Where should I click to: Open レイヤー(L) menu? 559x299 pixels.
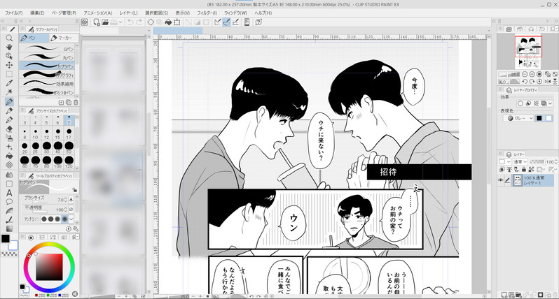[128, 13]
